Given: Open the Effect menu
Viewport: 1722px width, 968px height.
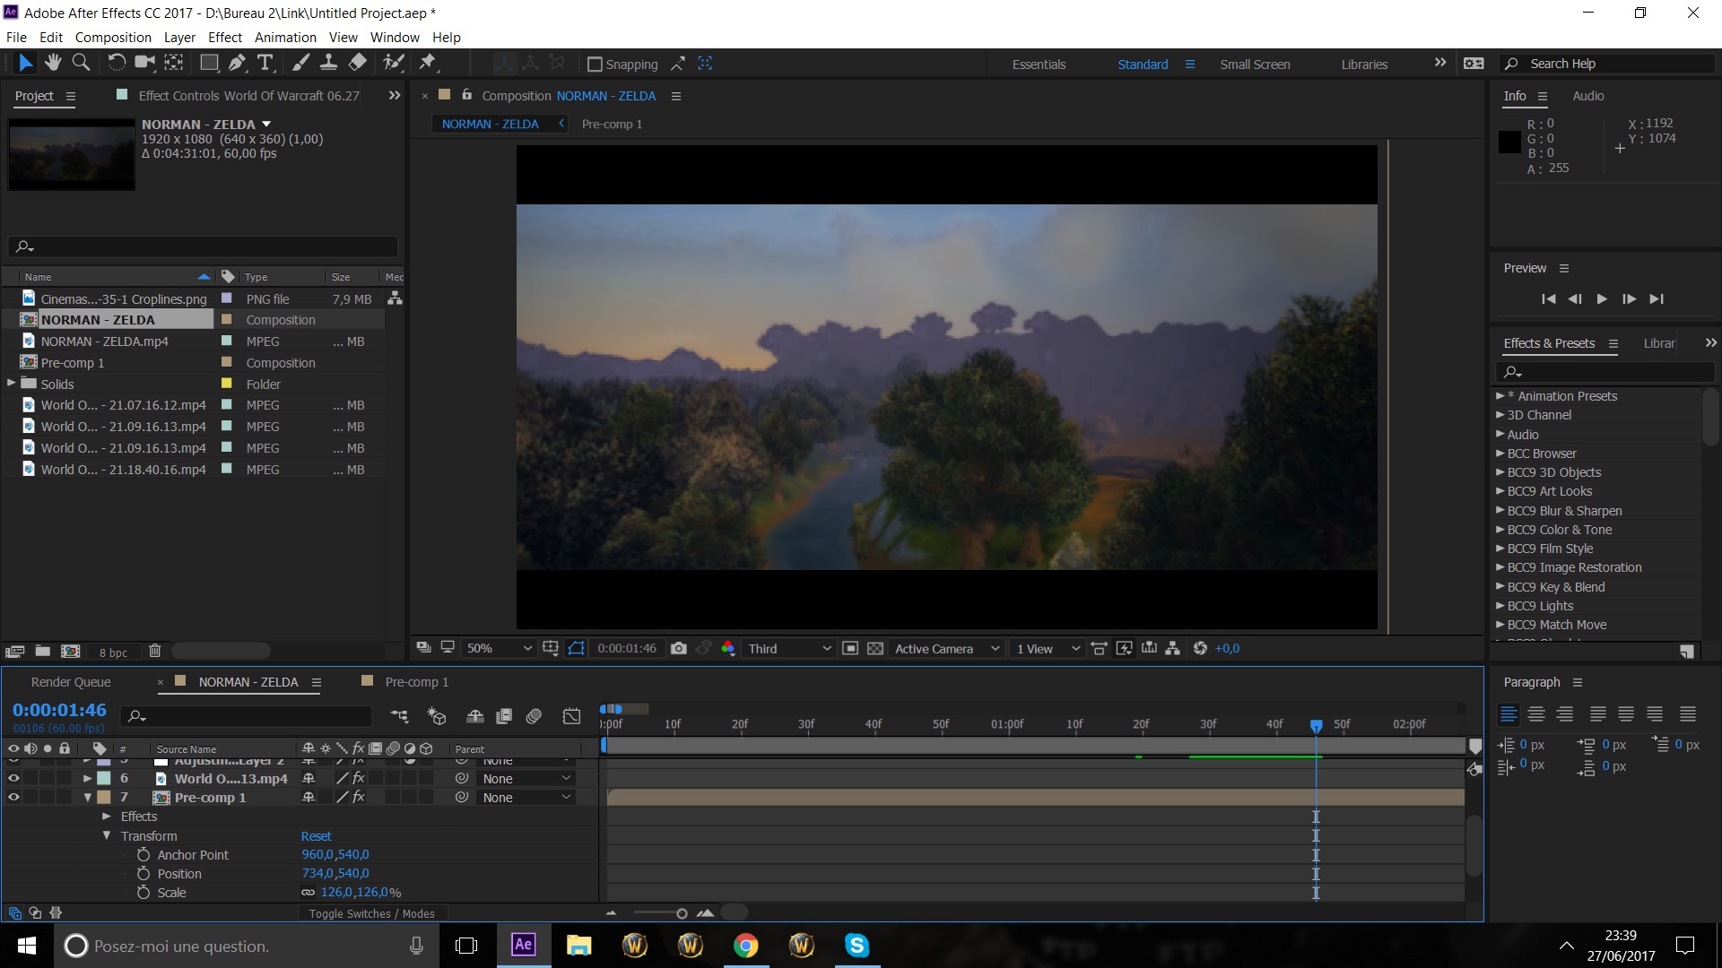Looking at the screenshot, I should coord(225,38).
